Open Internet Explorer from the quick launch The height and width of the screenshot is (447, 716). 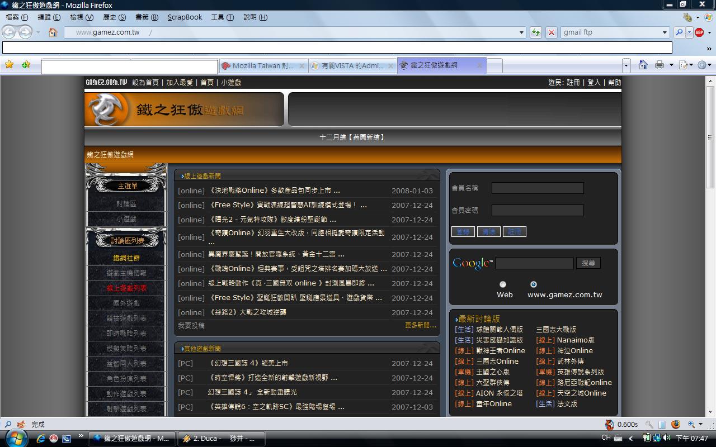[x=41, y=439]
